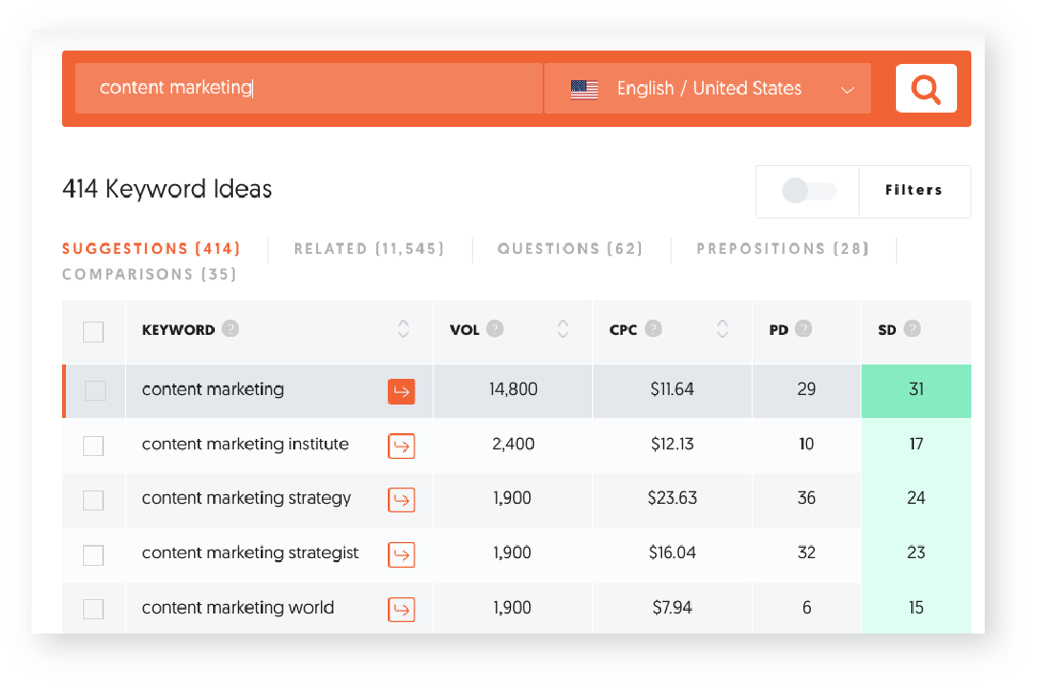1043x687 pixels.
Task: Click help icon next to SD header
Action: point(912,329)
